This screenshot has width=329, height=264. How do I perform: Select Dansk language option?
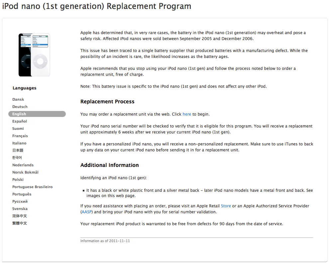pos(18,99)
